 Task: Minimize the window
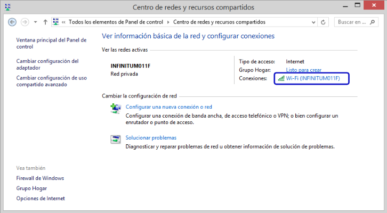[345, 6]
